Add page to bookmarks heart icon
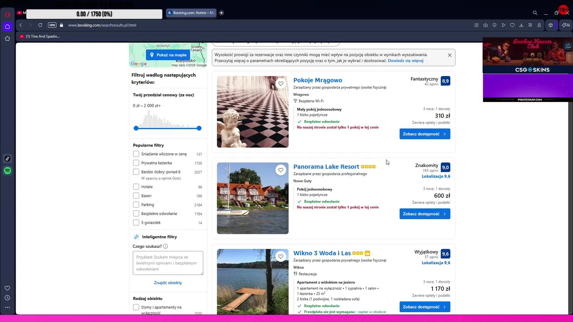This screenshot has width=573, height=322. click(x=512, y=25)
